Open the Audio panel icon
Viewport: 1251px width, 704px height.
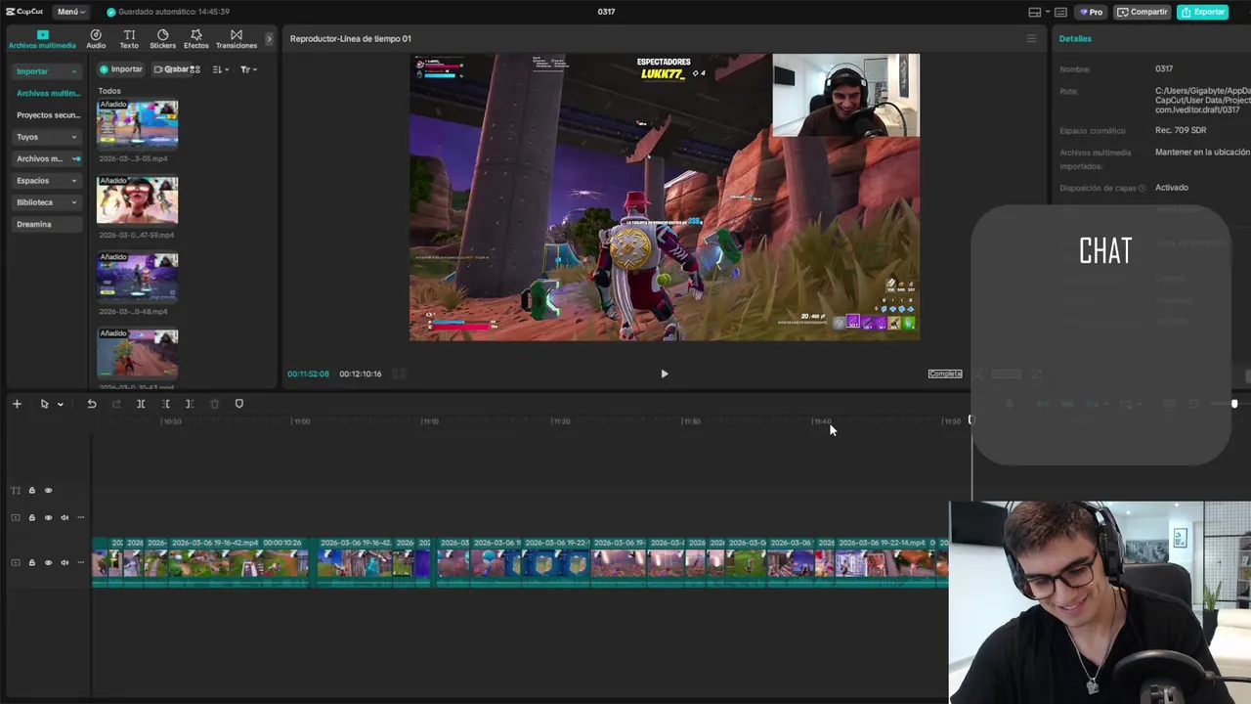pyautogui.click(x=96, y=39)
